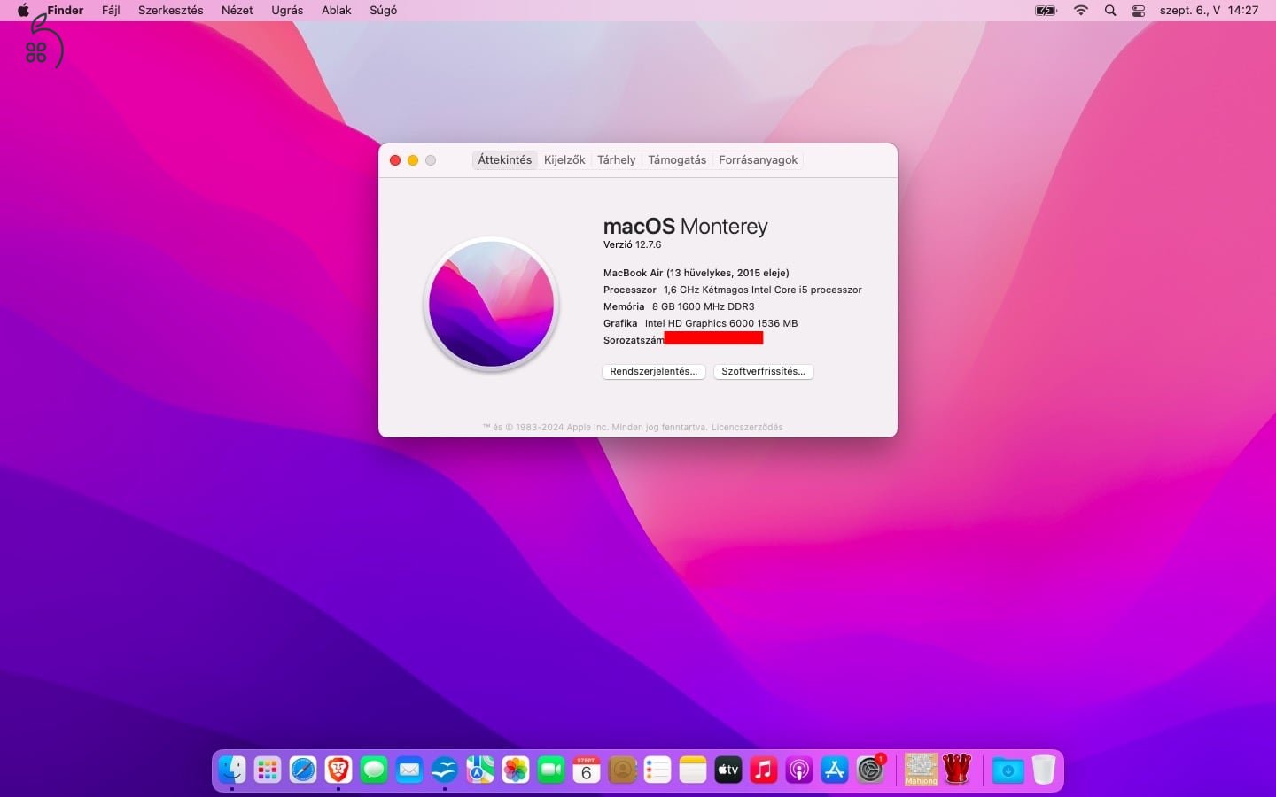The image size is (1276, 797).
Task: Launch Safari from the dock
Action: (x=303, y=770)
